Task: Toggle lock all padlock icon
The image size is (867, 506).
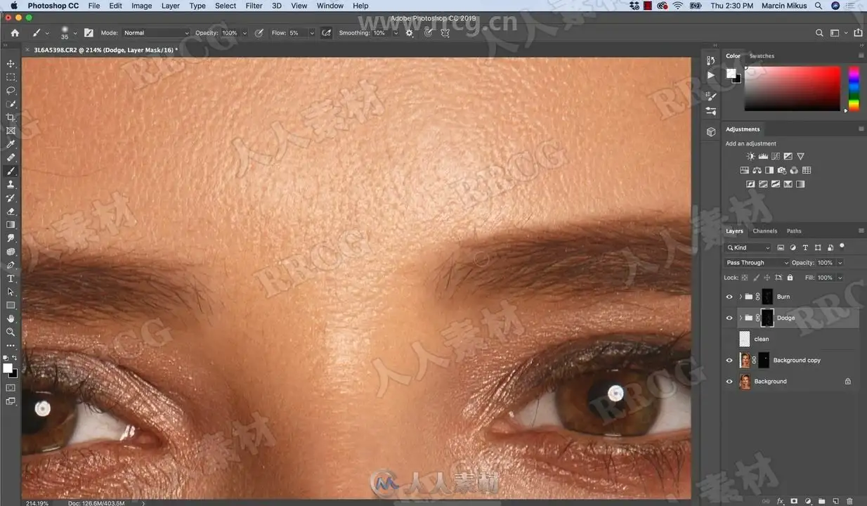Action: (790, 278)
